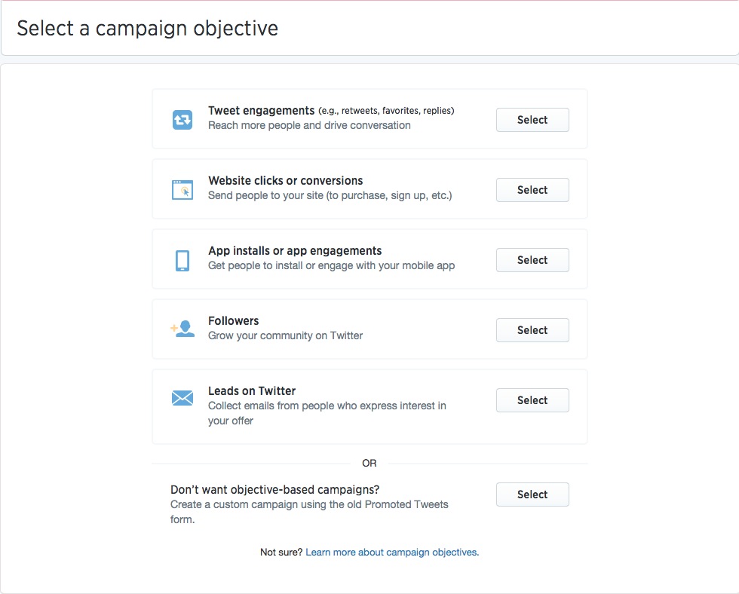
Task: Click the Leads on Twitter envelope icon
Action: [182, 398]
